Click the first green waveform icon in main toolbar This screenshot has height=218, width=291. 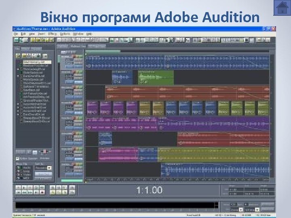(x=17, y=40)
